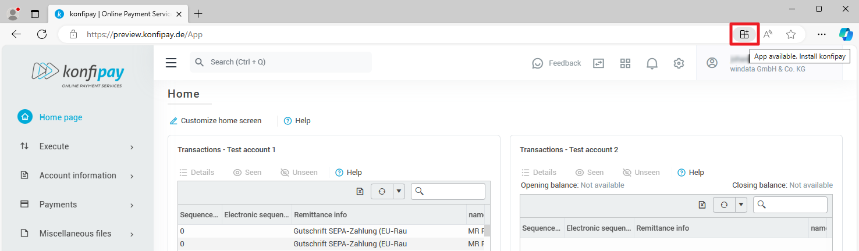The image size is (859, 251).
Task: Mark as Seen in Test account 1
Action: click(x=247, y=173)
